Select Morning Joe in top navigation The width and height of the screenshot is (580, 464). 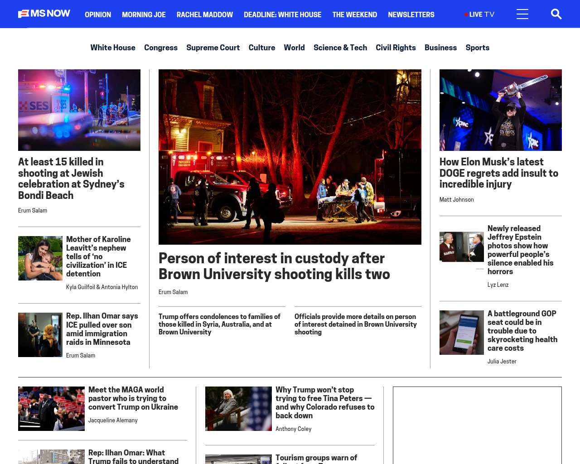(x=144, y=14)
